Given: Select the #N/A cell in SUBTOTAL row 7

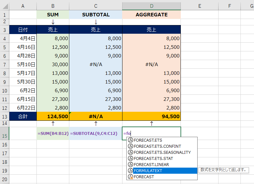Looking at the screenshot, I should click(96, 65).
